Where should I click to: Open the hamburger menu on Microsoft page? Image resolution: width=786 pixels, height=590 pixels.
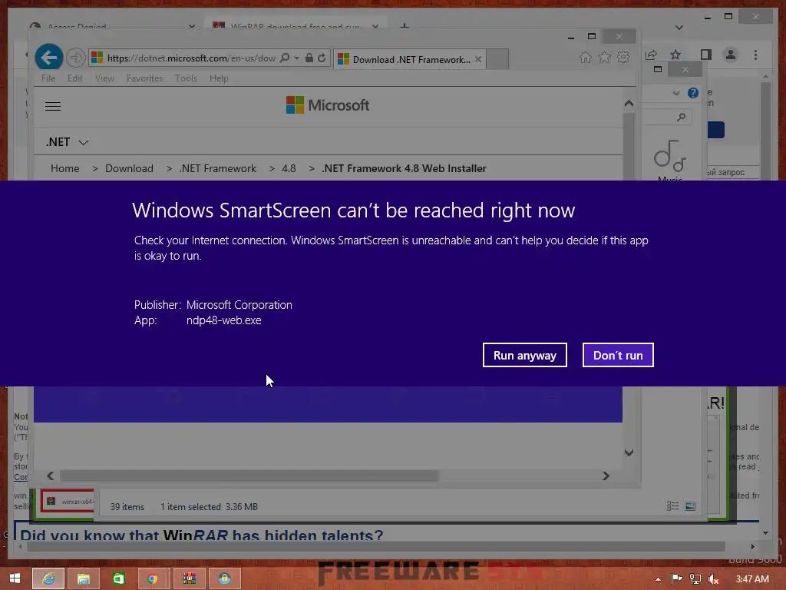click(x=53, y=106)
